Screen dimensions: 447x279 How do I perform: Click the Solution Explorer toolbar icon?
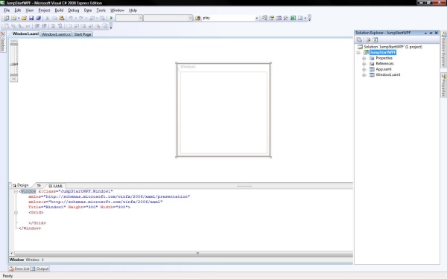[264, 18]
